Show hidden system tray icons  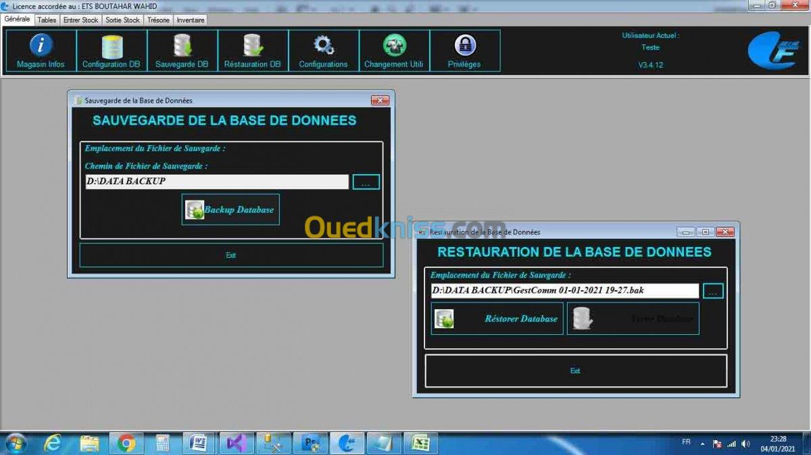(702, 444)
